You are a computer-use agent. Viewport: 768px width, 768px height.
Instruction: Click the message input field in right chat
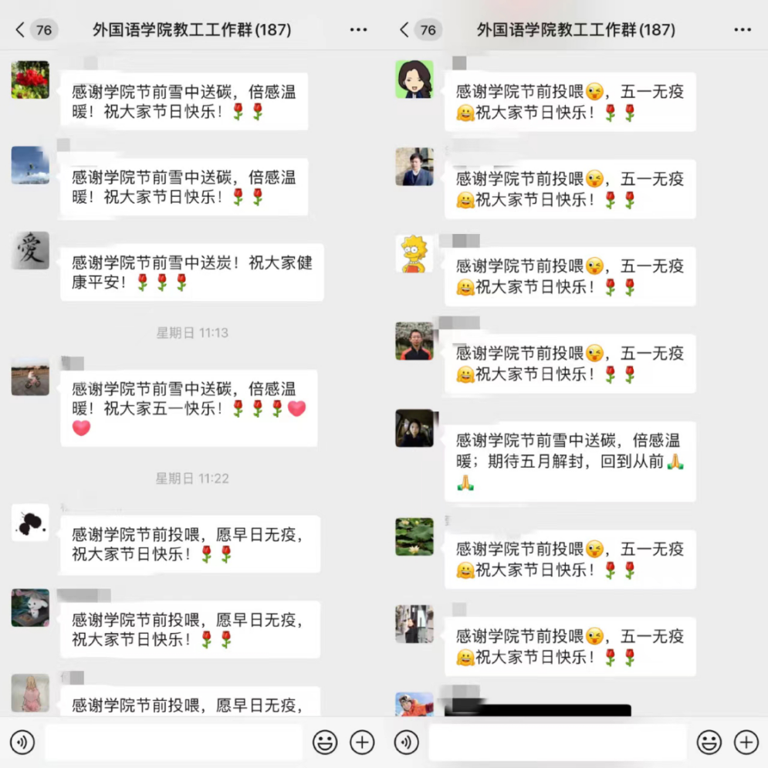[558, 743]
